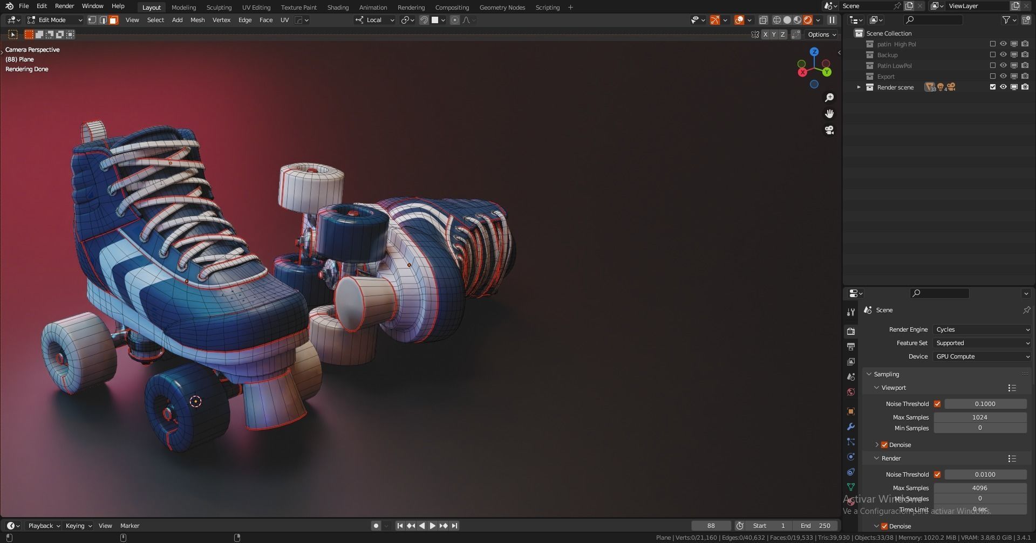The image size is (1036, 543).
Task: Uncheck Viewport Denoise checkbox
Action: [884, 445]
